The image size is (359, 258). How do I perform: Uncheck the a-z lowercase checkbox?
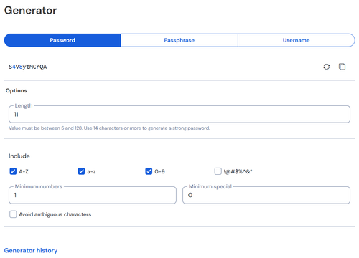81,171
